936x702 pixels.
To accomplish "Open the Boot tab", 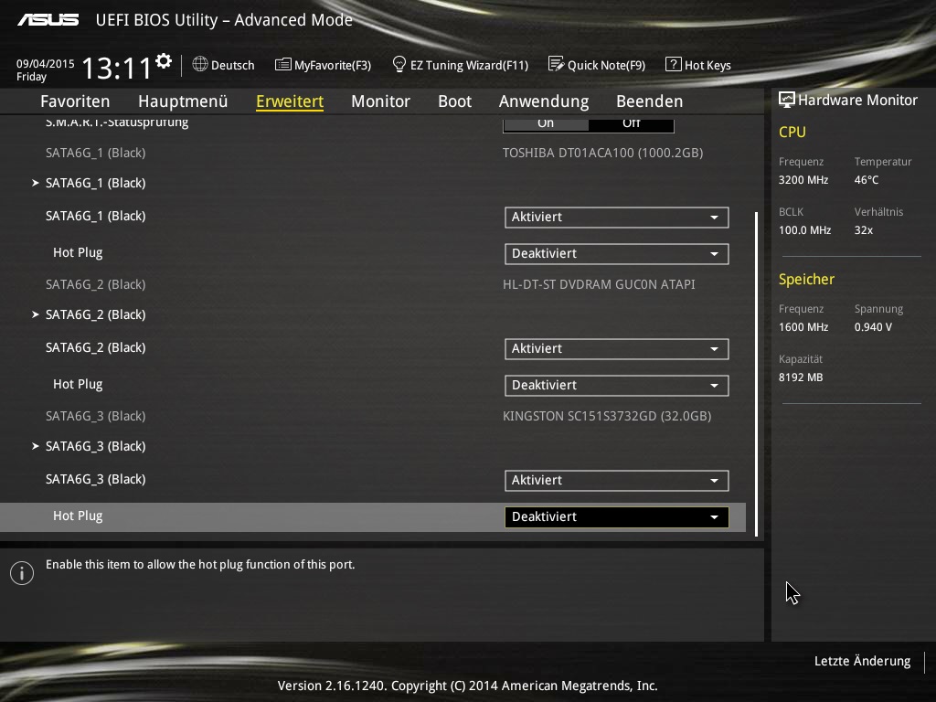I will [455, 101].
